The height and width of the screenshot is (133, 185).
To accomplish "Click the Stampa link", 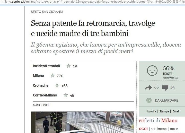I will (x=164, y=111).
